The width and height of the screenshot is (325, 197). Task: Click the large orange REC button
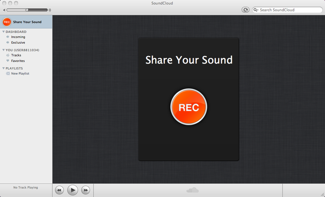(189, 107)
